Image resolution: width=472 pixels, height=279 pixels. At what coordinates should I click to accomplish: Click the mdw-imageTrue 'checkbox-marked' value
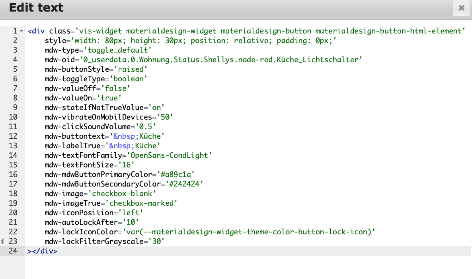pos(141,203)
